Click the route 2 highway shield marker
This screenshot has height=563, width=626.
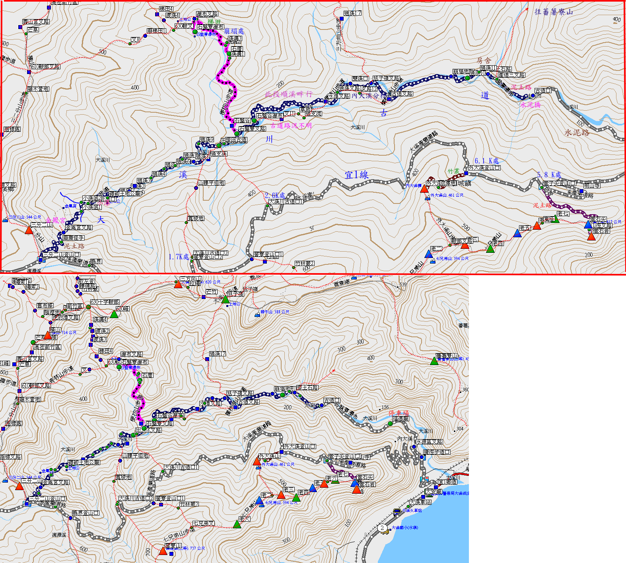click(x=382, y=528)
